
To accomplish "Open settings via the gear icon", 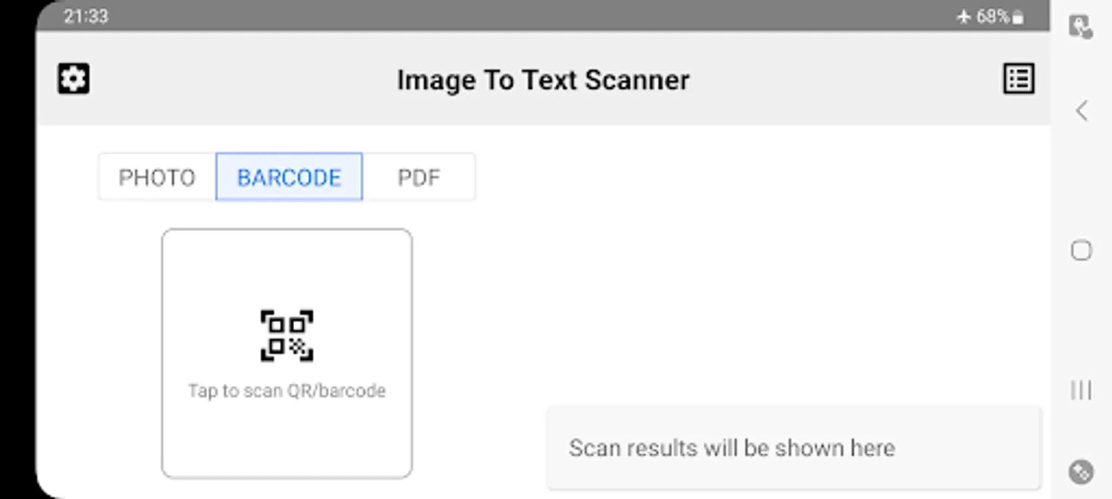I will (73, 79).
